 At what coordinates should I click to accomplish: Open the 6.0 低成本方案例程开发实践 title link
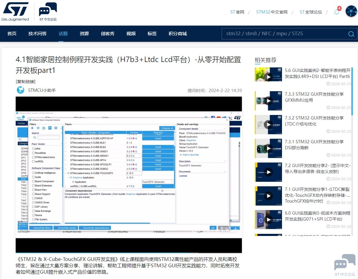coord(317,216)
